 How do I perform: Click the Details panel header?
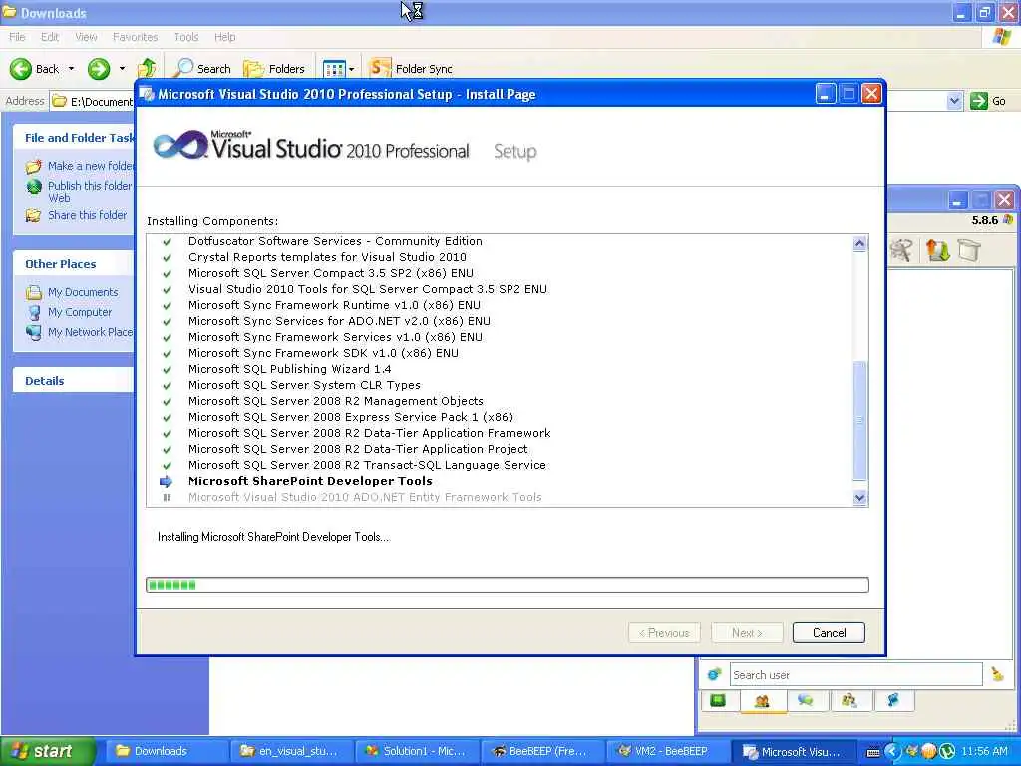[x=74, y=381]
